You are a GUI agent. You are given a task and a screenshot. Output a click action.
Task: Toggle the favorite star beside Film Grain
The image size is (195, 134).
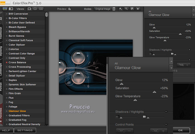click(x=7, y=93)
